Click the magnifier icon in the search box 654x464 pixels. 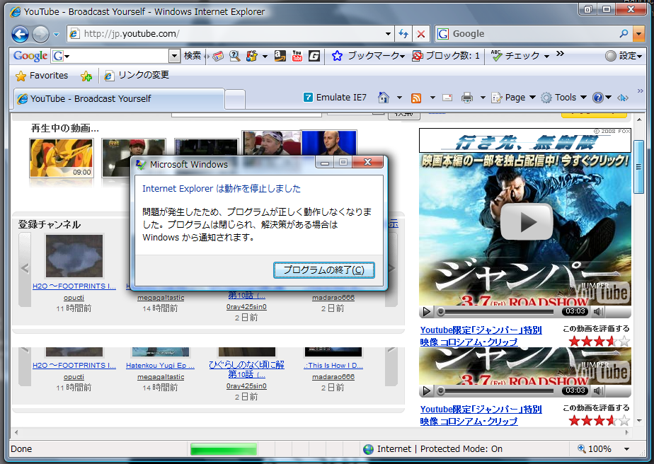(624, 33)
